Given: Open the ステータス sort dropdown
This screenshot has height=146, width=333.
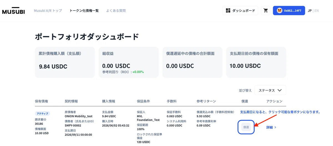Looking at the screenshot, I should (270, 90).
